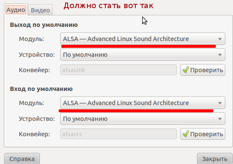Open output Устройство 'По умолчанию' combo box
The width and height of the screenshot is (233, 164).
pyautogui.click(x=143, y=55)
